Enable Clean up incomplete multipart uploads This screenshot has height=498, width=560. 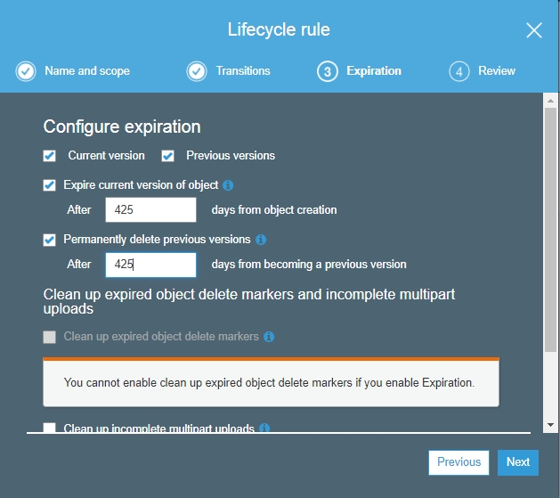(x=50, y=429)
